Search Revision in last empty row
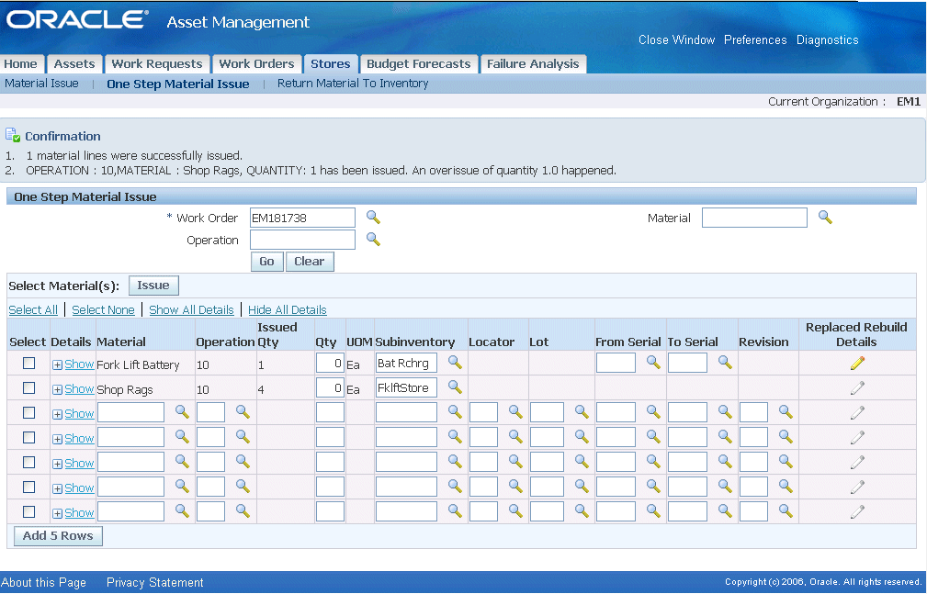Screen dimensions: 927x594 click(786, 510)
